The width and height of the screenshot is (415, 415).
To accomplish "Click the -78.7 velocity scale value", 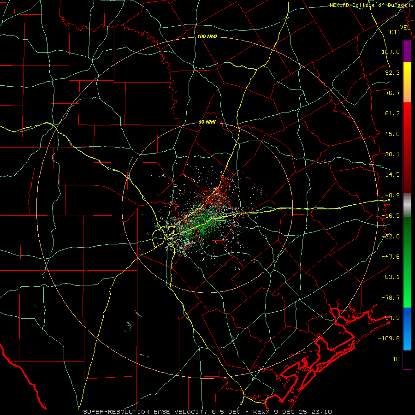I will click(x=391, y=298).
